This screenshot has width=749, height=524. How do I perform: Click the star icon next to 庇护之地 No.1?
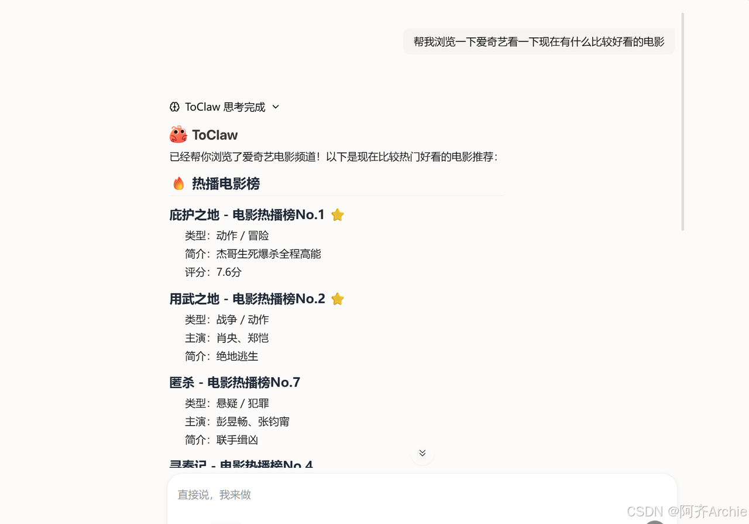coord(338,214)
